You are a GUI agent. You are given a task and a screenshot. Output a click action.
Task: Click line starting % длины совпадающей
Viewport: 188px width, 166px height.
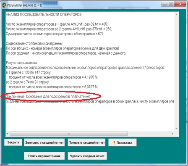click(x=90, y=101)
